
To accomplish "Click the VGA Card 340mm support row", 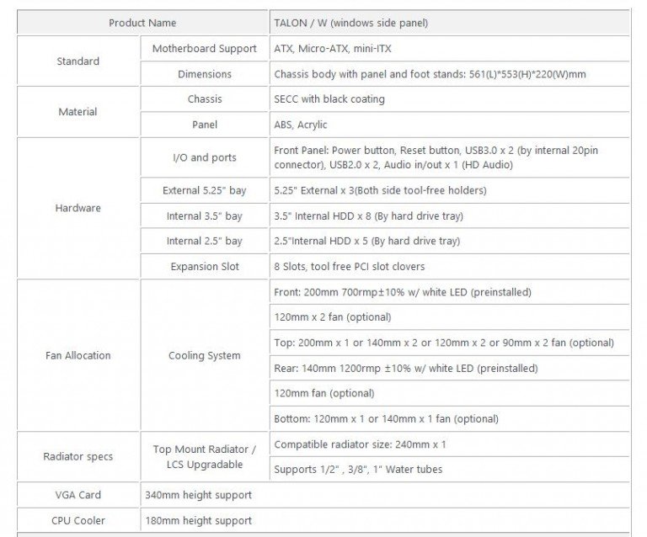I will (x=323, y=495).
